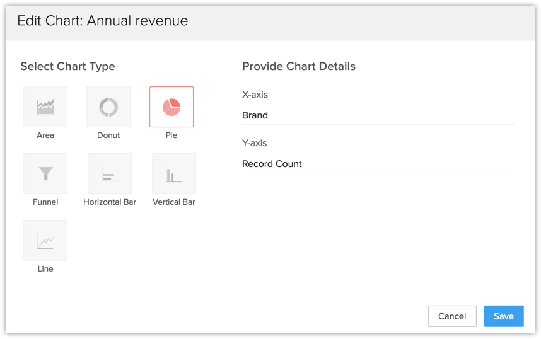The height and width of the screenshot is (339, 541).
Task: Save the chart changes
Action: 504,316
